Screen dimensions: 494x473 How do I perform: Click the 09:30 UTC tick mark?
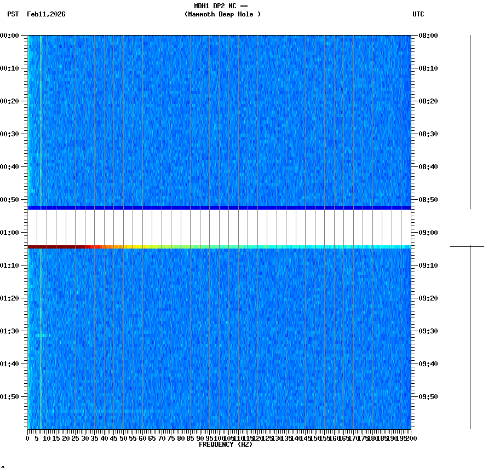[x=415, y=331]
